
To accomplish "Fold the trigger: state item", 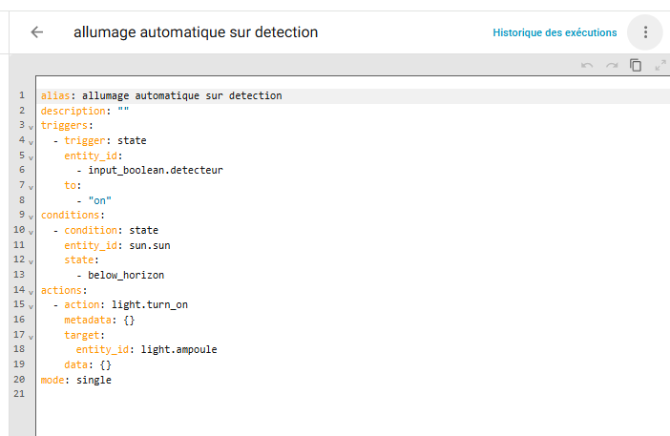I will 31,141.
